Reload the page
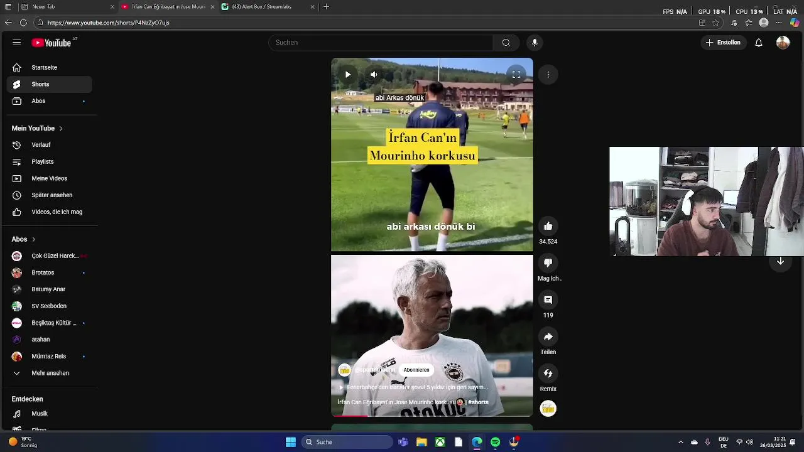Image resolution: width=804 pixels, height=452 pixels. tap(23, 23)
